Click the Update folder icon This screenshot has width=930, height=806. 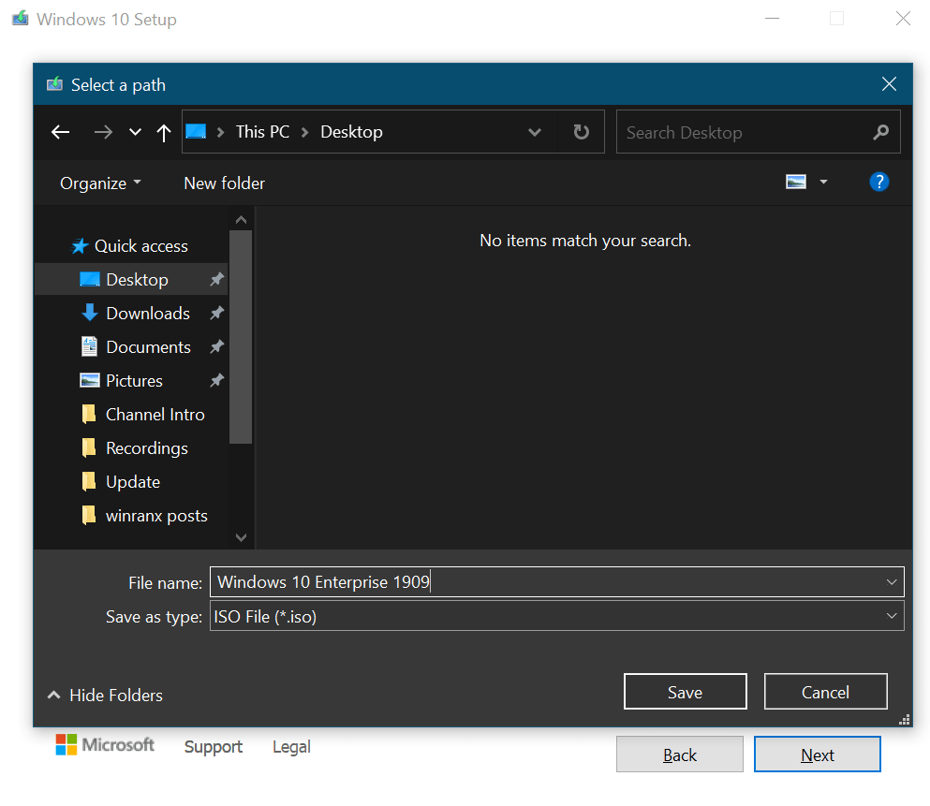[x=89, y=481]
